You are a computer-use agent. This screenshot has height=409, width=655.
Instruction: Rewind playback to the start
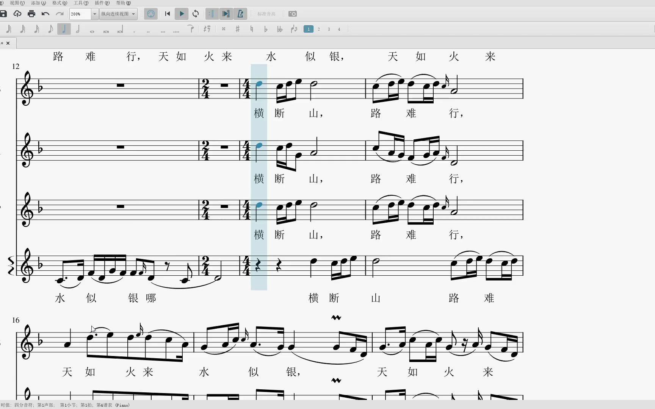tap(168, 14)
